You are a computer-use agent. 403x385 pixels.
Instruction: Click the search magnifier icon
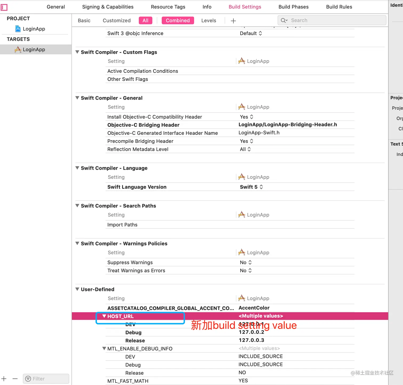pos(284,21)
